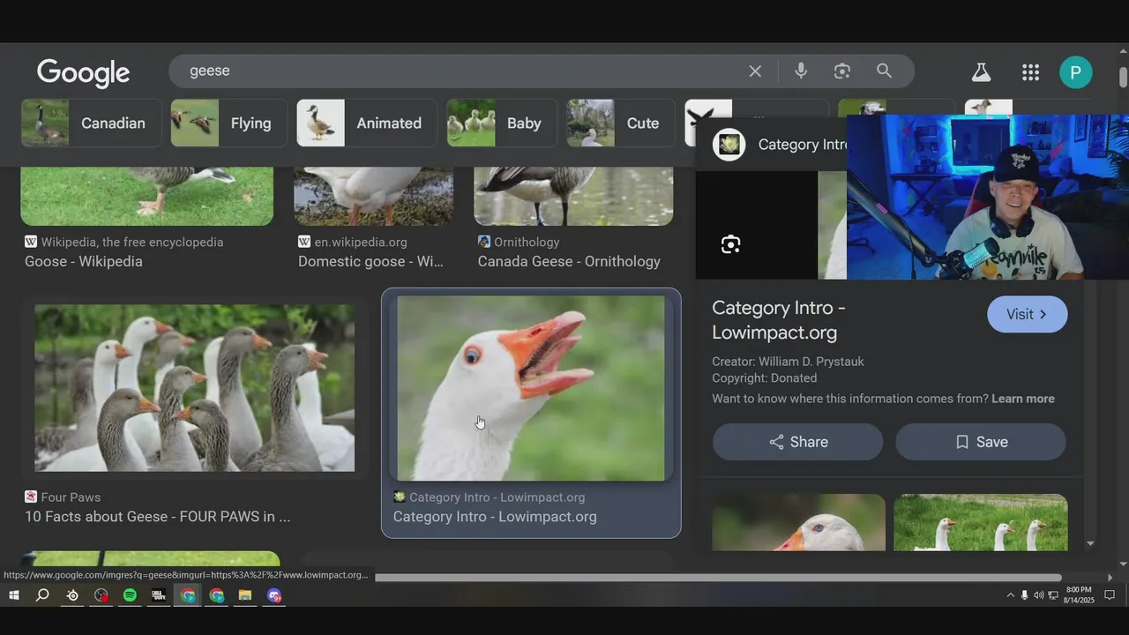This screenshot has width=1129, height=635.
Task: Click the flock of grey geese thumbnail
Action: tap(194, 388)
